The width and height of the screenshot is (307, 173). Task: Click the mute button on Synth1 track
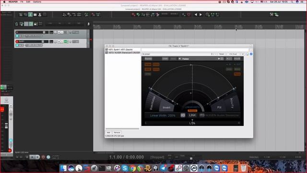click(x=59, y=42)
